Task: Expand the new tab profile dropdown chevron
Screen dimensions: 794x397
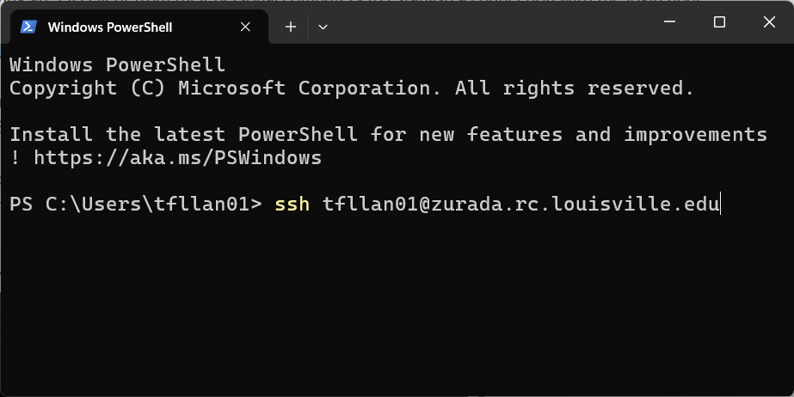Action: 323,27
